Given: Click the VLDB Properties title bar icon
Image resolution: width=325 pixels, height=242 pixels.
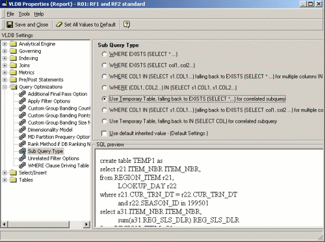Looking at the screenshot, I should (x=4, y=4).
